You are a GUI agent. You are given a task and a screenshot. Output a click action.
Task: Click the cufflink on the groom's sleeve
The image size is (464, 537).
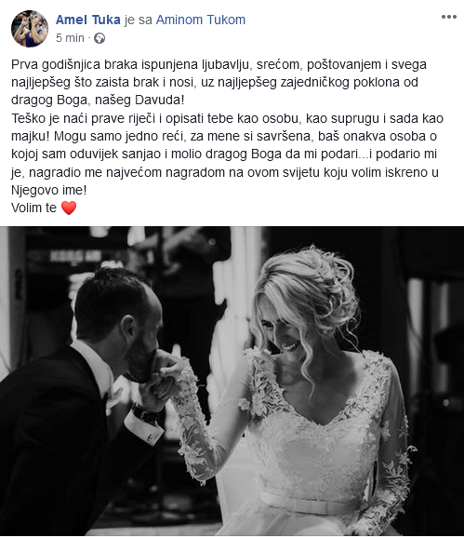(151, 437)
